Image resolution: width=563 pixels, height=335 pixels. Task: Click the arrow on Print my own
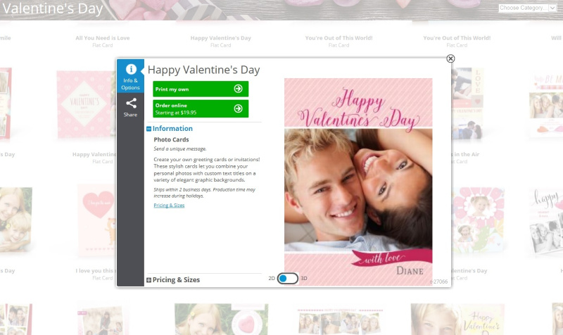[238, 89]
